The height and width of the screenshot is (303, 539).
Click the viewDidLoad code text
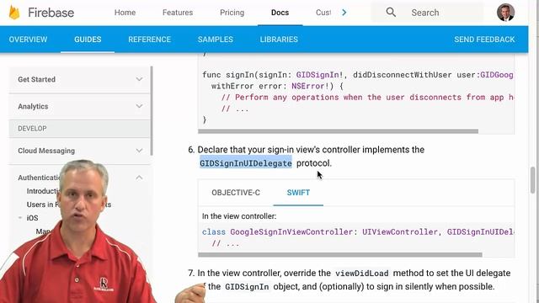pyautogui.click(x=361, y=274)
